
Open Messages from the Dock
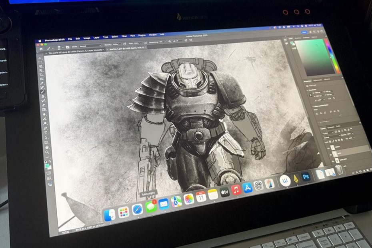pyautogui.click(x=151, y=207)
